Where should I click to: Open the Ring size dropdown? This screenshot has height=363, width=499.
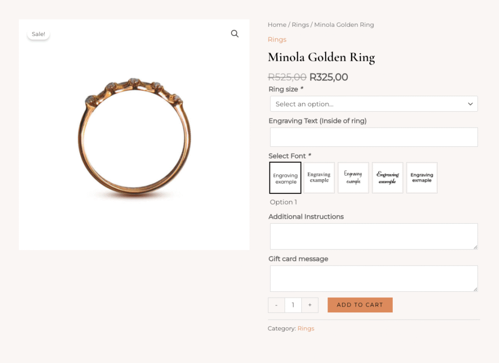(373, 104)
